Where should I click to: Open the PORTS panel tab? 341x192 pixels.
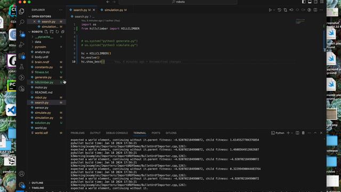coord(156,133)
